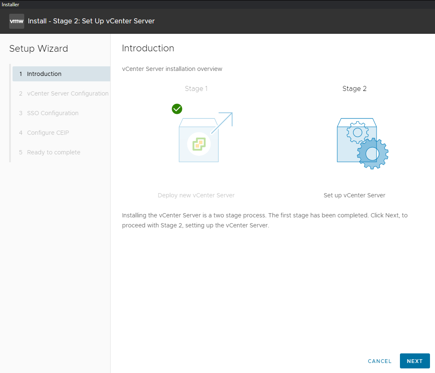
Task: Click the Stage 2 heading label
Action: [x=354, y=88]
